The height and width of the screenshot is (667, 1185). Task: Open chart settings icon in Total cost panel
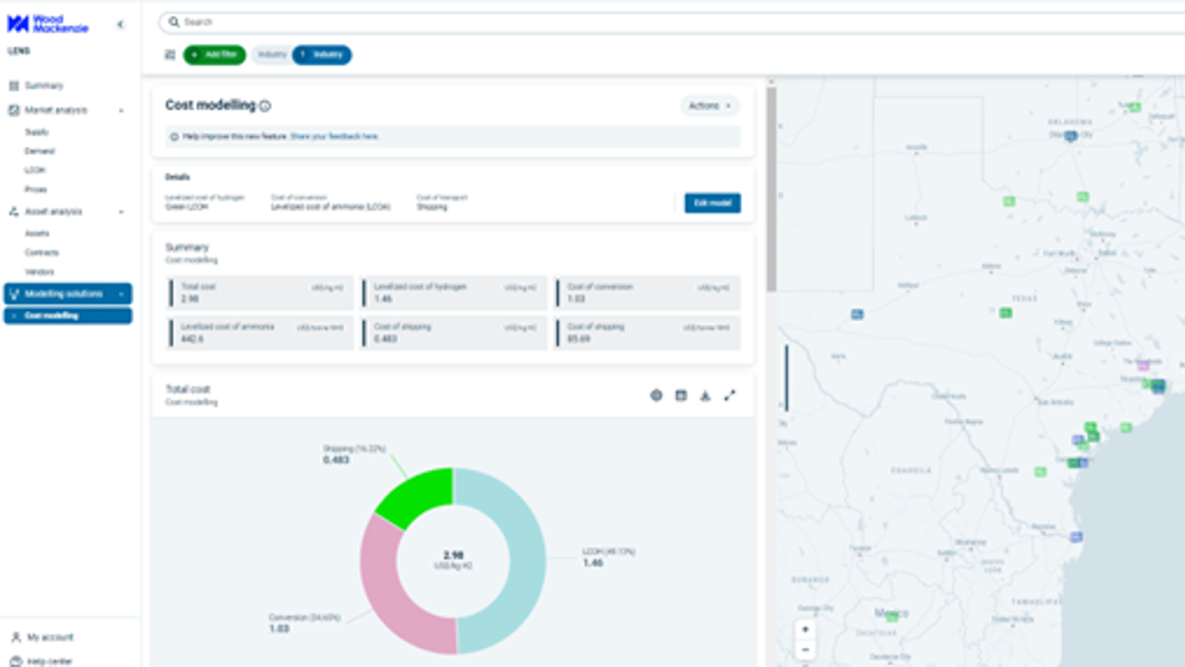[656, 395]
